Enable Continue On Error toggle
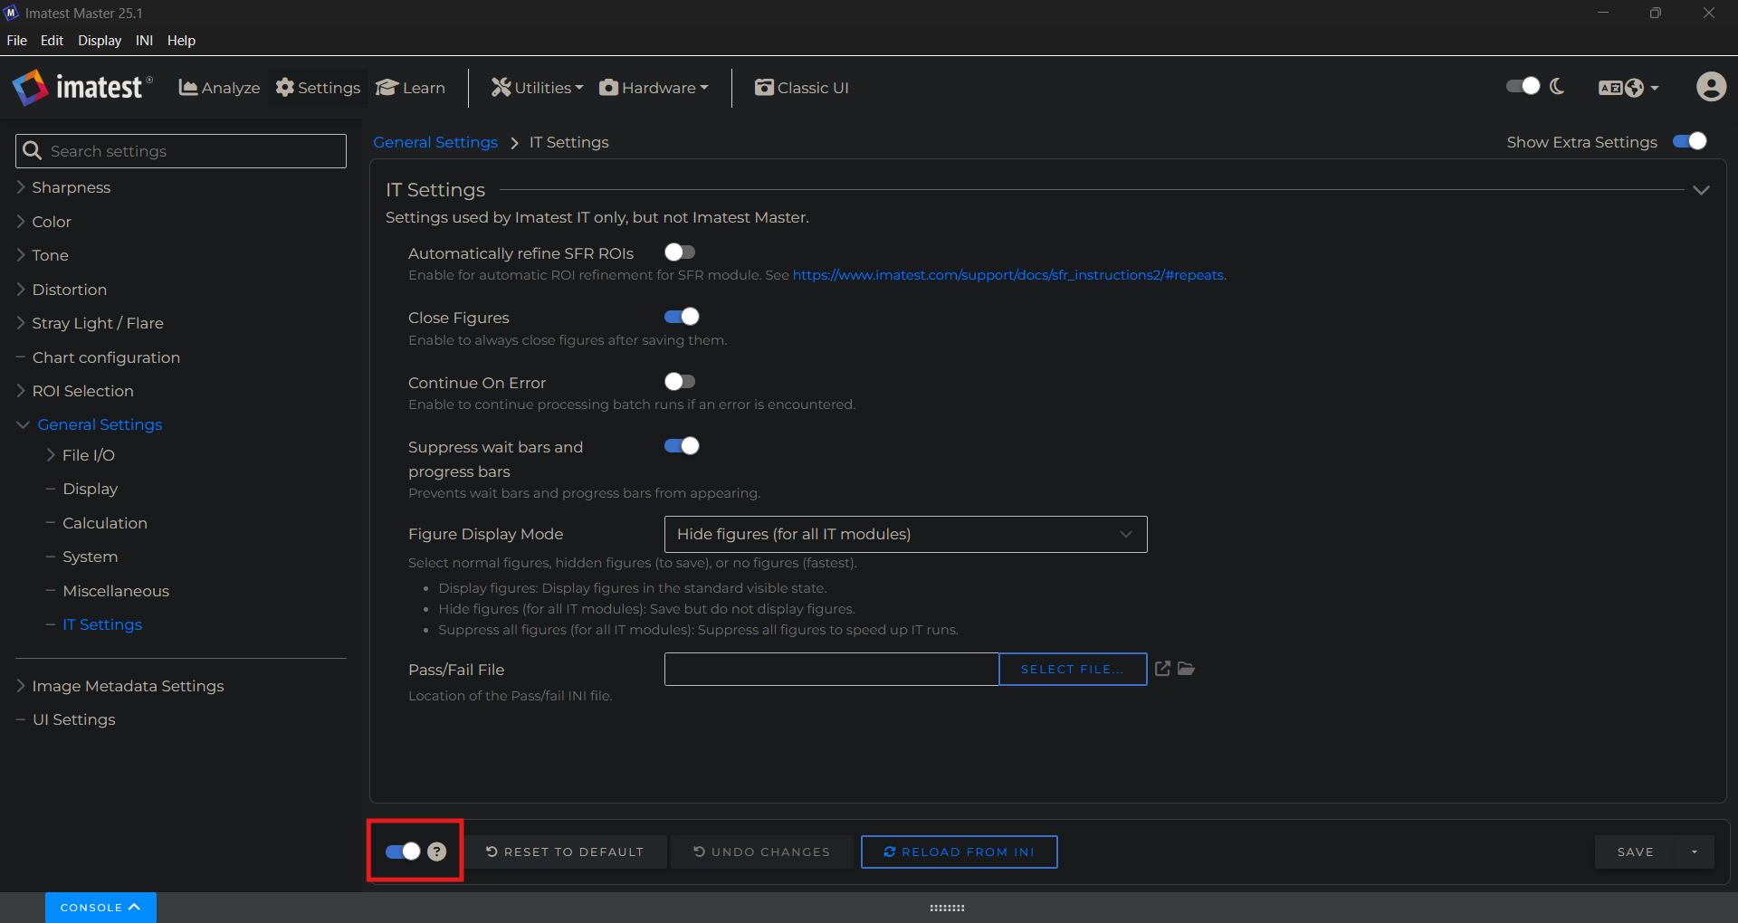This screenshot has height=923, width=1738. pyautogui.click(x=680, y=382)
